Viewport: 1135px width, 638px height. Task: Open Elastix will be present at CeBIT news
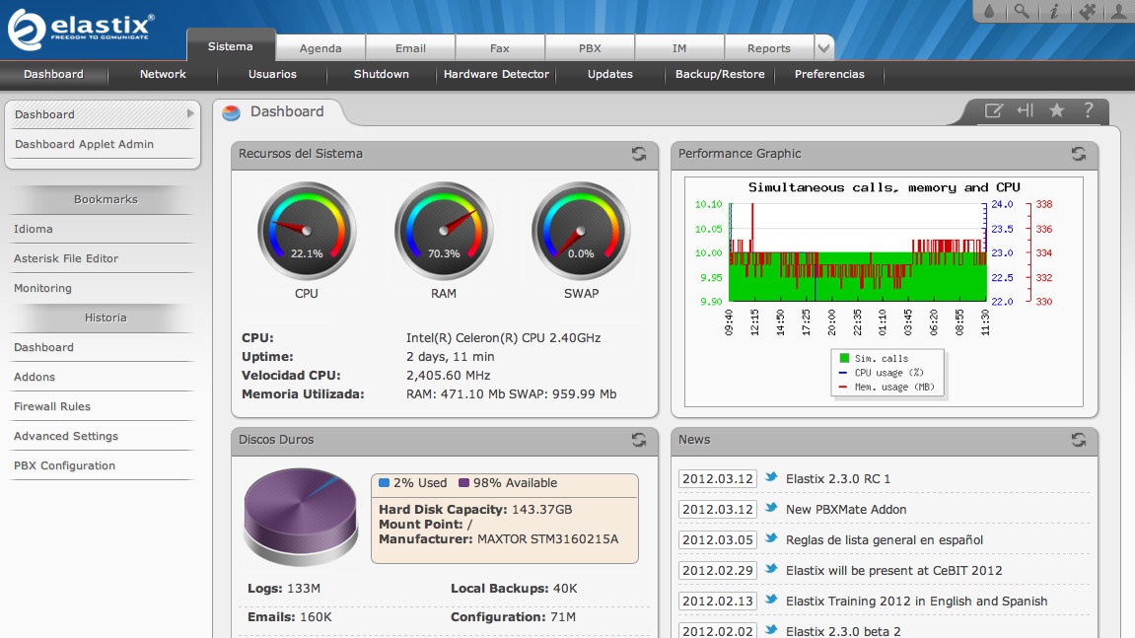click(894, 570)
